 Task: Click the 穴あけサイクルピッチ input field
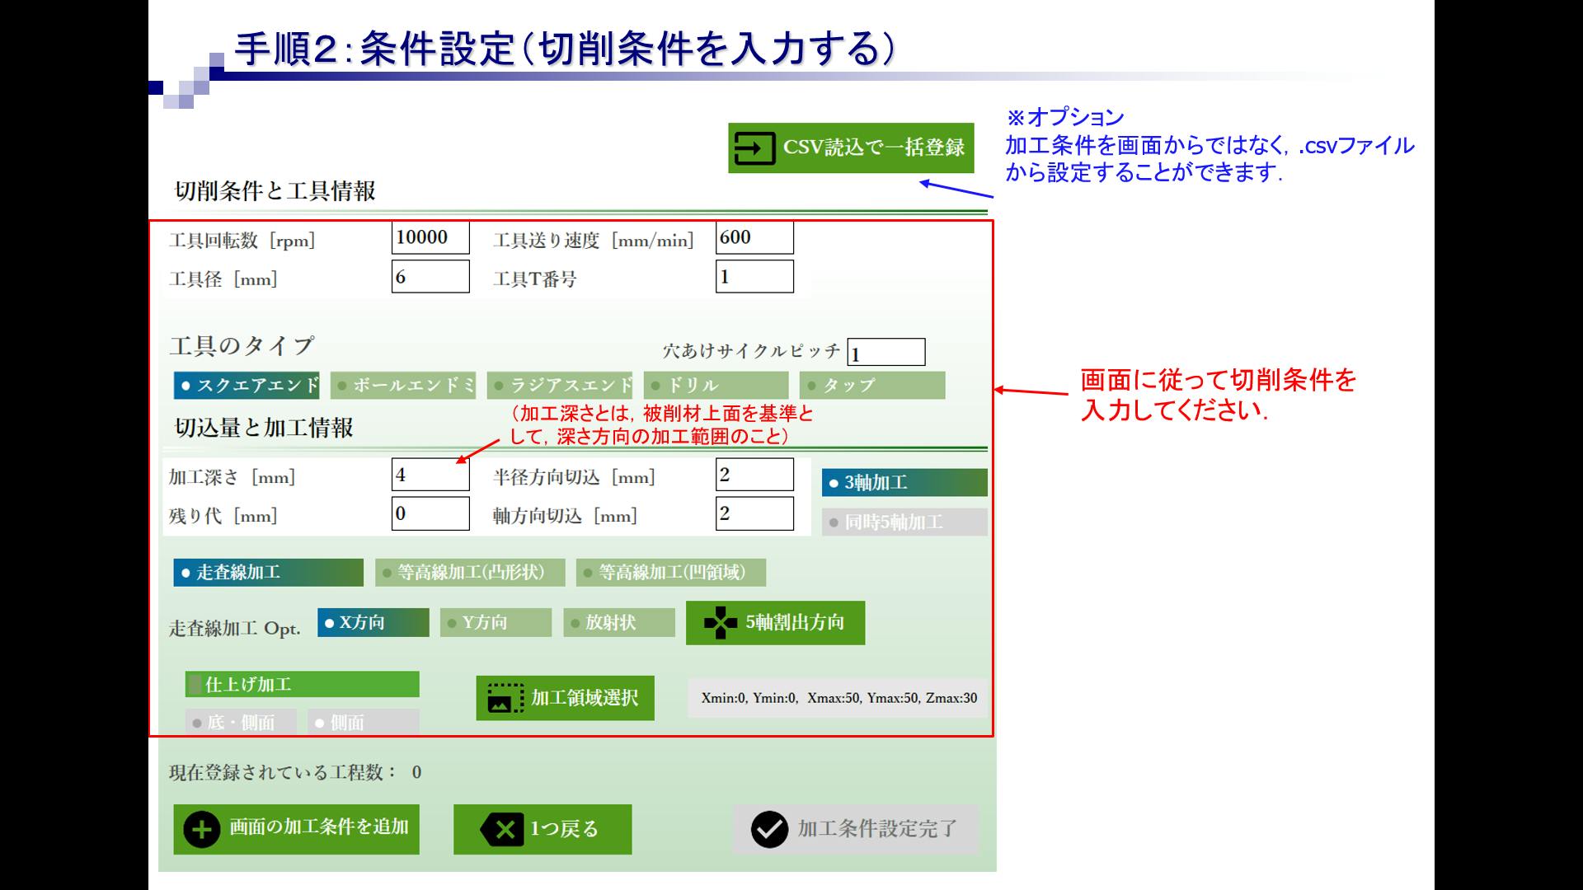pos(886,353)
